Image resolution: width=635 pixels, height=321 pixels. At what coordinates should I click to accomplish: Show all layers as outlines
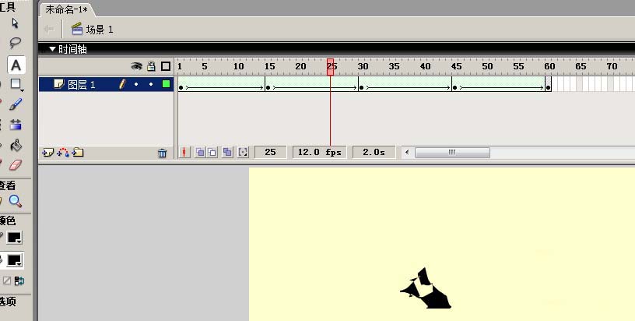(166, 66)
